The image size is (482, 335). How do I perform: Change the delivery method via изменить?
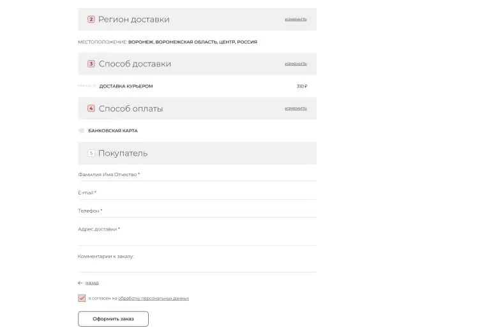point(296,64)
